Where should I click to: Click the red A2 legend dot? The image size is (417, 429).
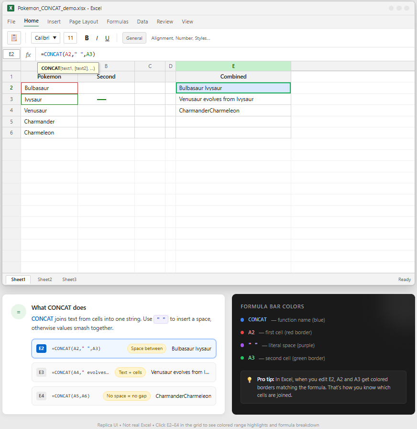[x=242, y=332]
